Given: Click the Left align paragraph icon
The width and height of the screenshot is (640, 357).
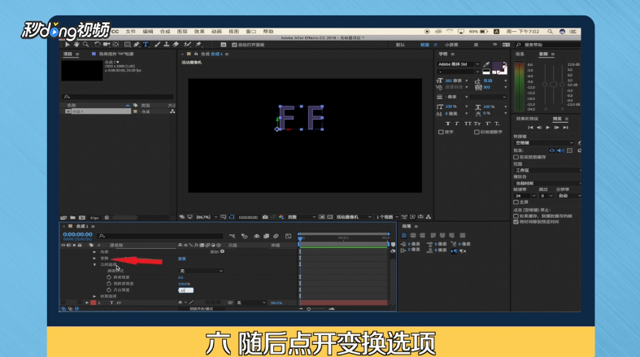Looking at the screenshot, I should click(404, 235).
